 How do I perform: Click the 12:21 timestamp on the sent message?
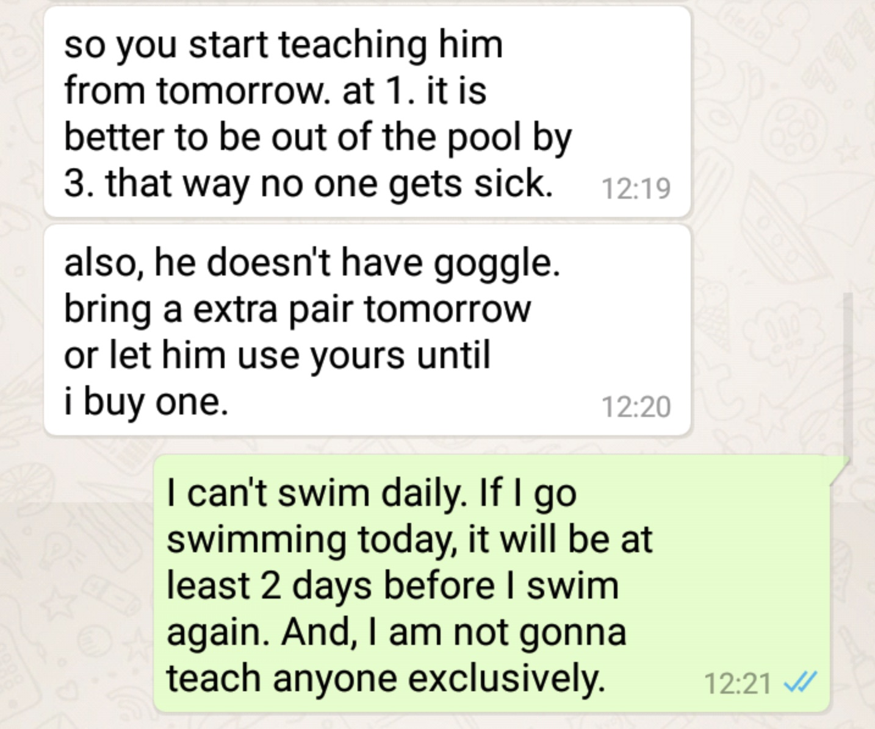pyautogui.click(x=738, y=683)
